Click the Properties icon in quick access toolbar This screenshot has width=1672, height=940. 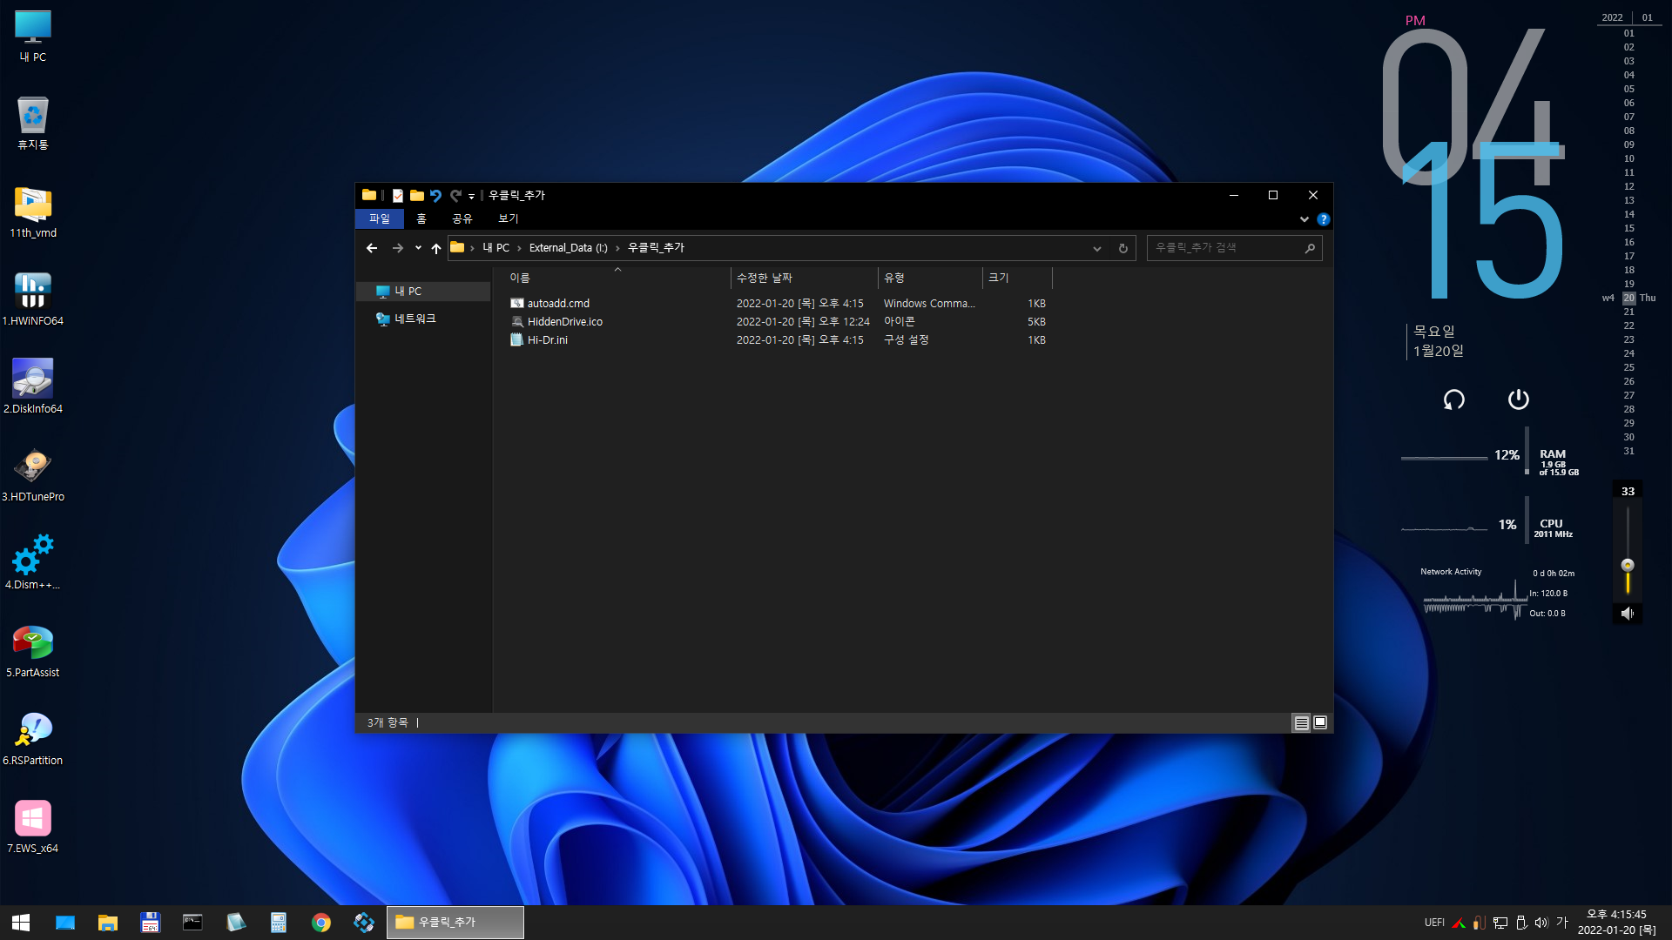tap(398, 196)
